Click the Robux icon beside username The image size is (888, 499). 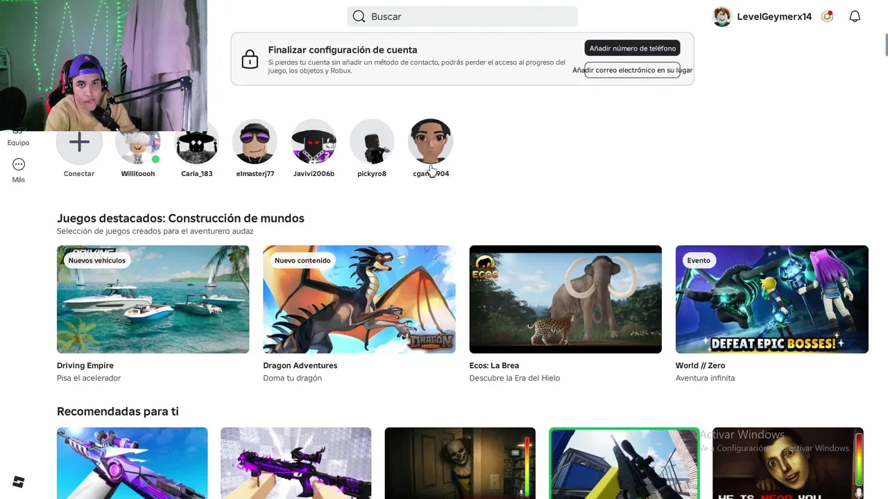[827, 17]
